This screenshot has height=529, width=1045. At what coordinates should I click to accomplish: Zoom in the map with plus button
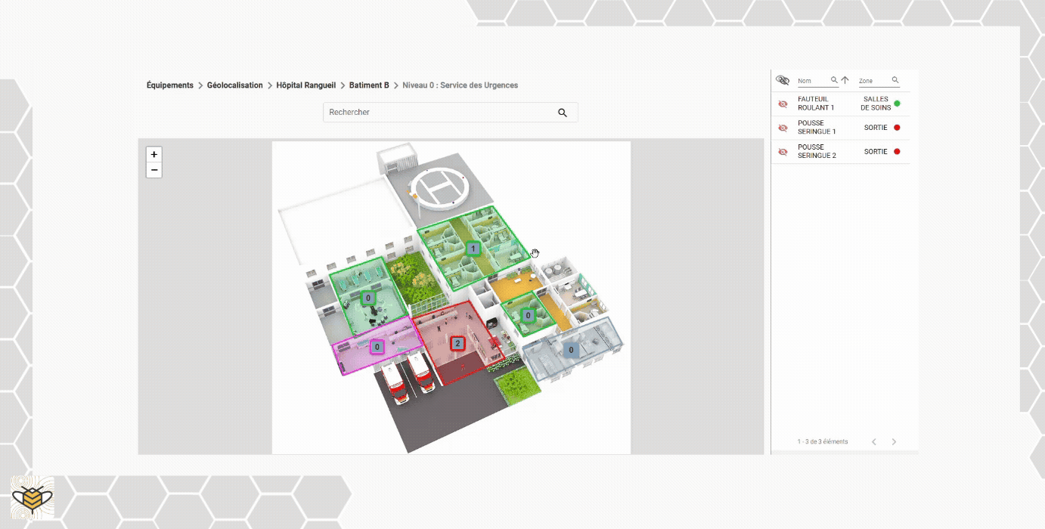pyautogui.click(x=154, y=154)
